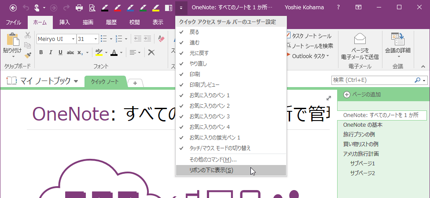Image resolution: width=430 pixels, height=198 pixels.
Task: Open the customize quick access toolbar dropdown
Action: [181, 7]
